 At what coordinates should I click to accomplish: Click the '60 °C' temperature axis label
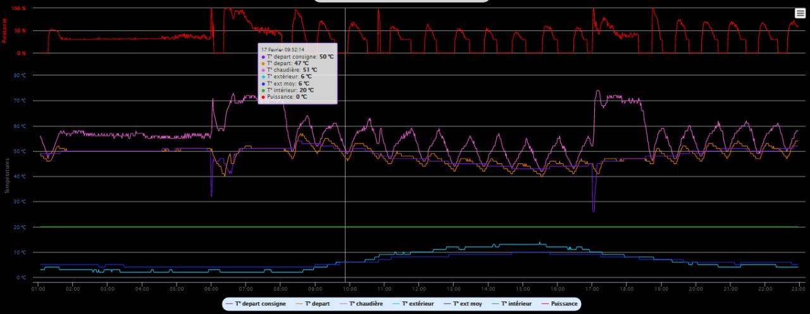pyautogui.click(x=20, y=126)
